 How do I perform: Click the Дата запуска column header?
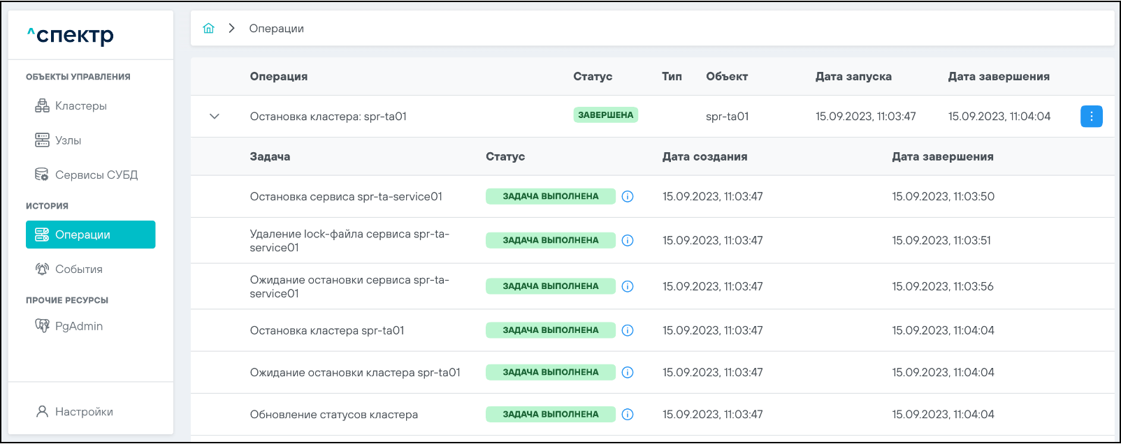[x=853, y=77]
